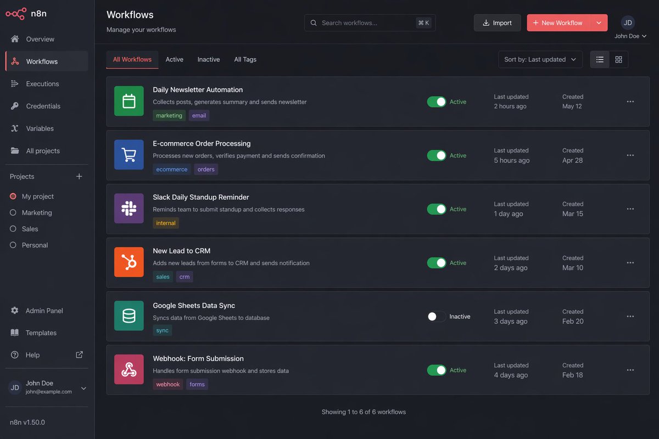The height and width of the screenshot is (439, 659).
Task: Click the external link icon beside Help
Action: click(79, 354)
